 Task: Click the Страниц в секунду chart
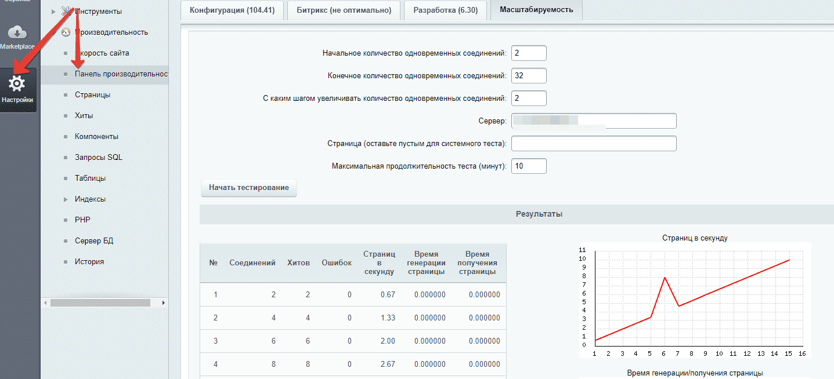coord(695,298)
